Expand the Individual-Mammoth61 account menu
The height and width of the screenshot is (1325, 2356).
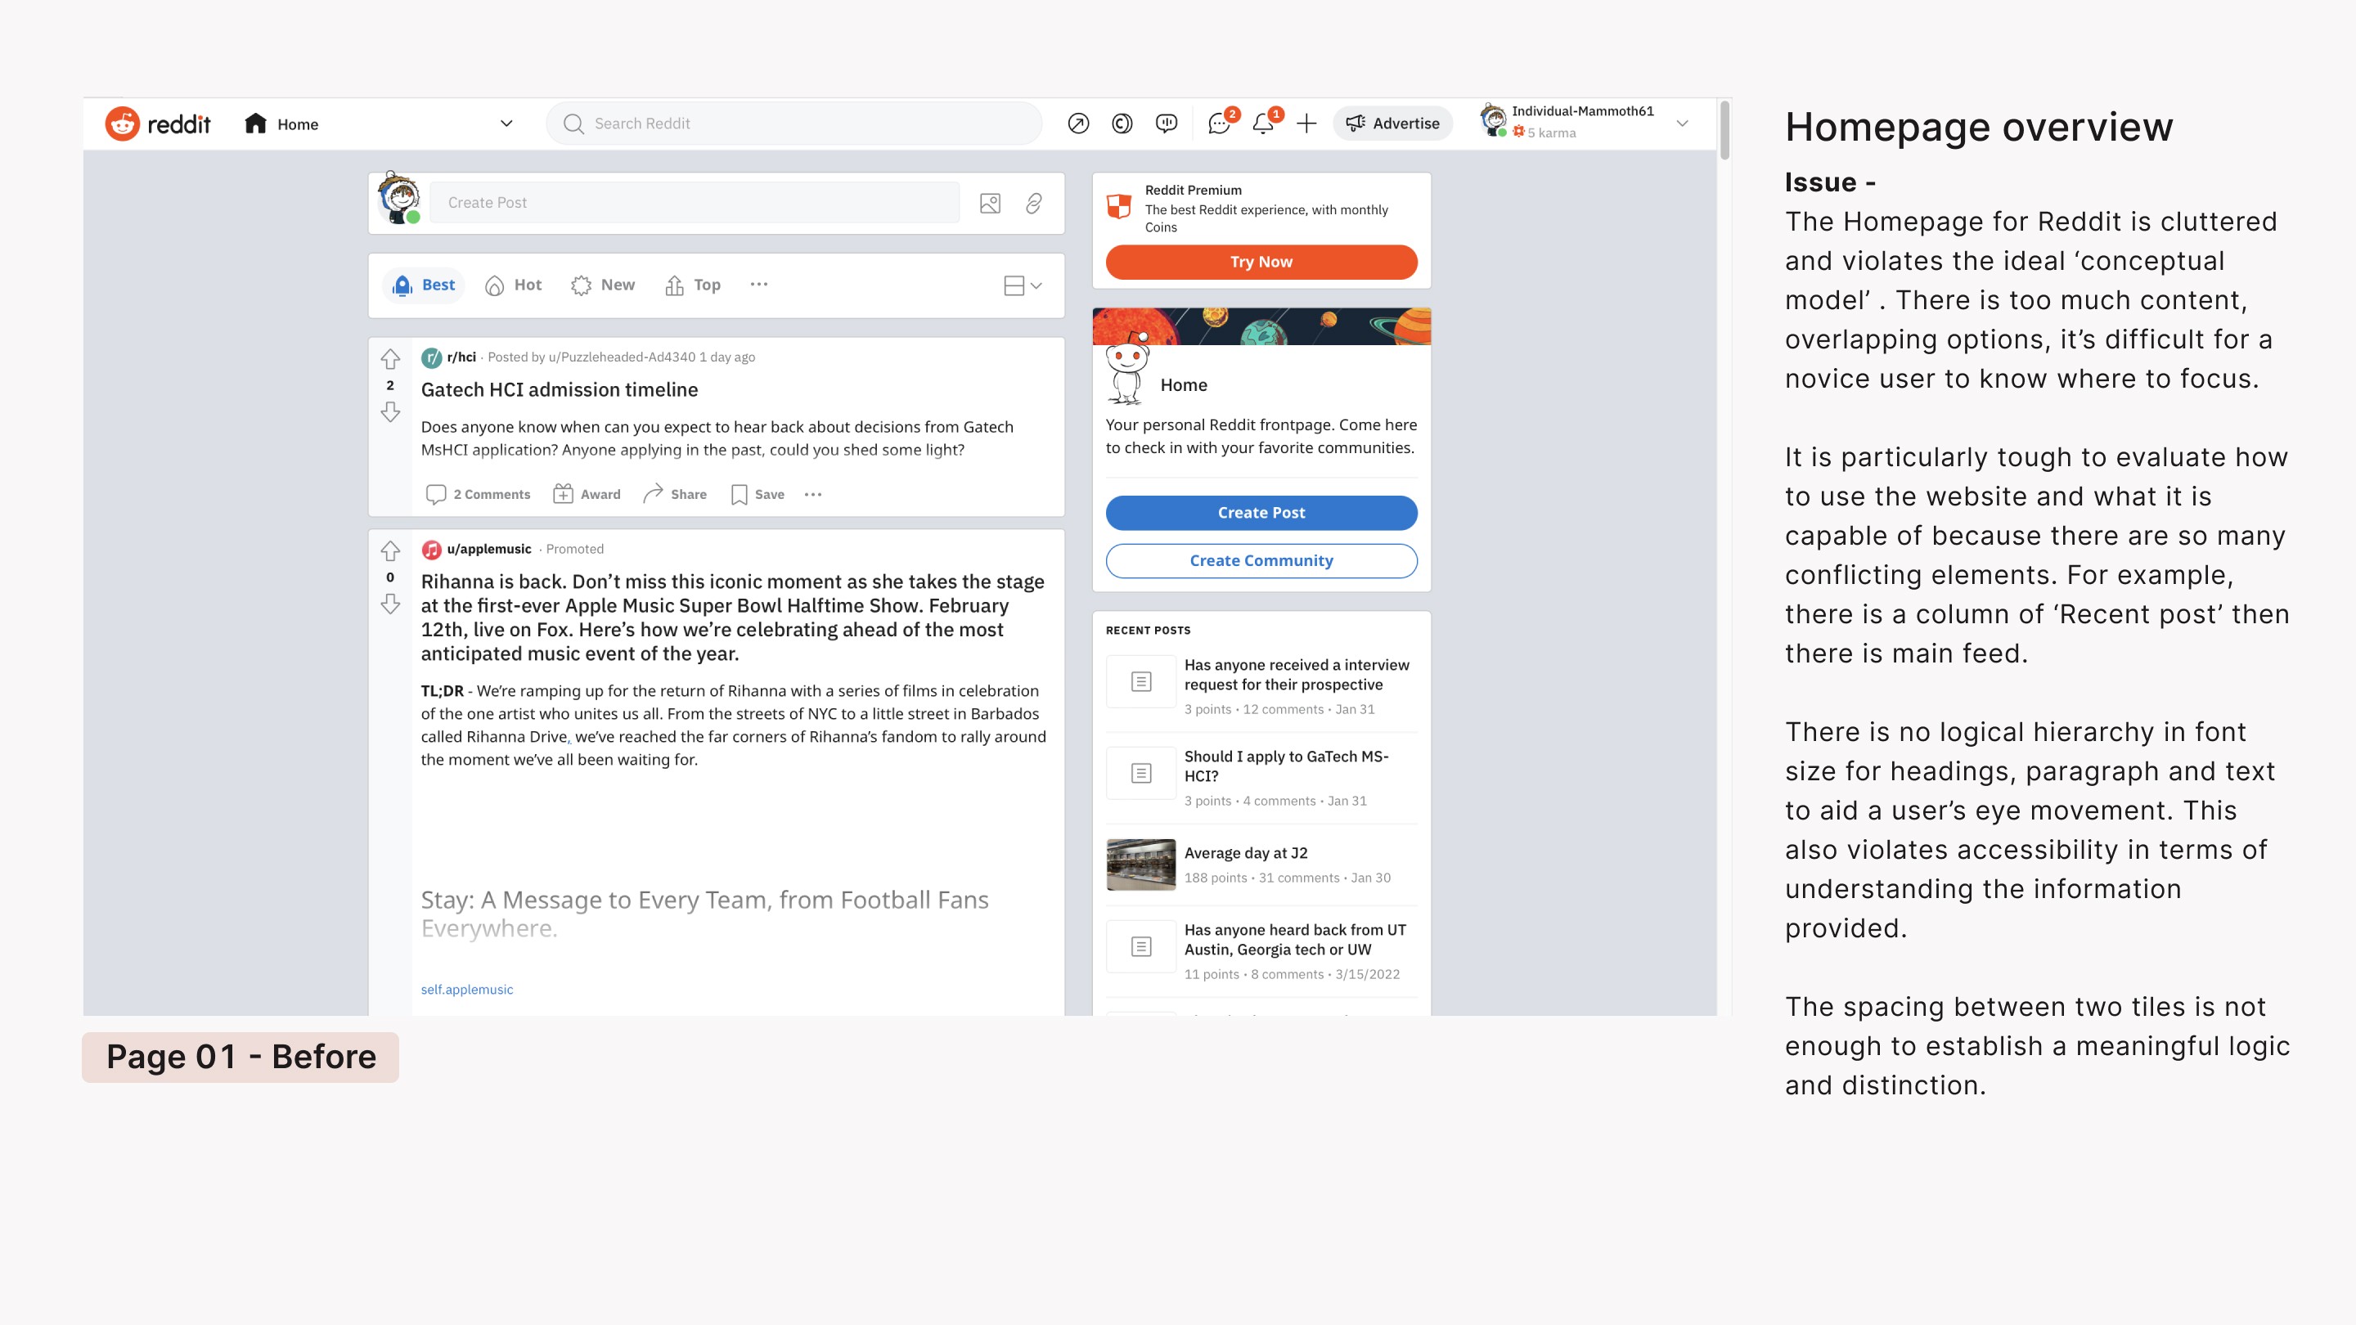(1682, 124)
